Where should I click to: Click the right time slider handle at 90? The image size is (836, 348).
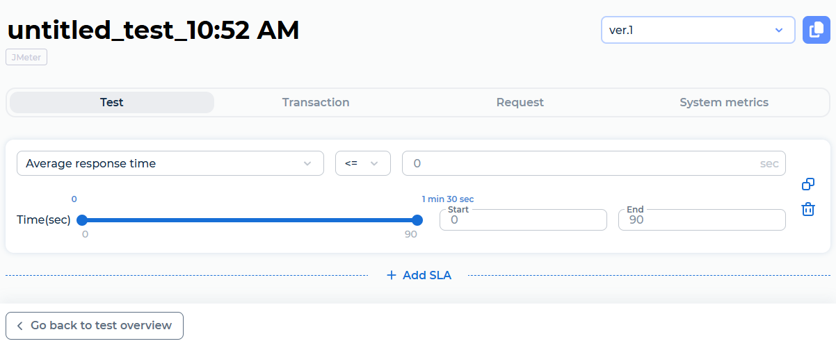(x=417, y=220)
